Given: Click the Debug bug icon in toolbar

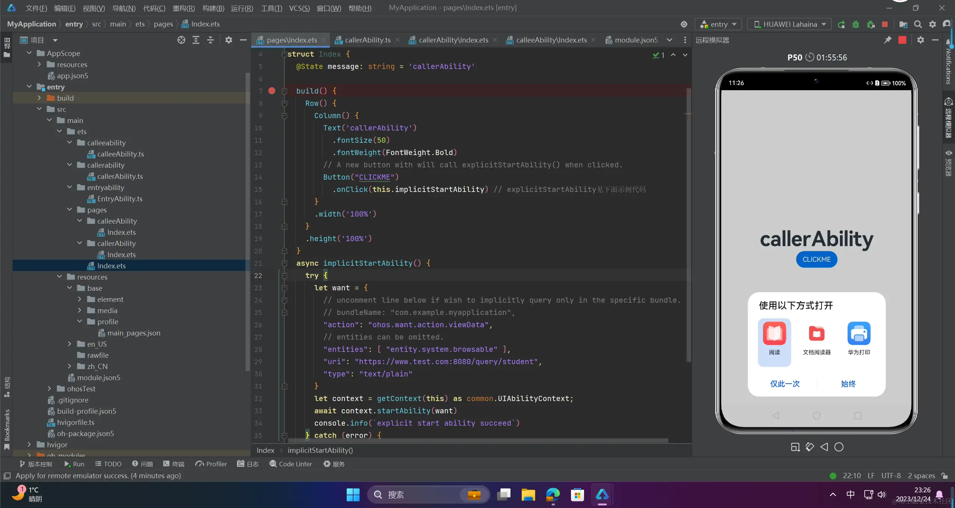Looking at the screenshot, I should pos(856,25).
